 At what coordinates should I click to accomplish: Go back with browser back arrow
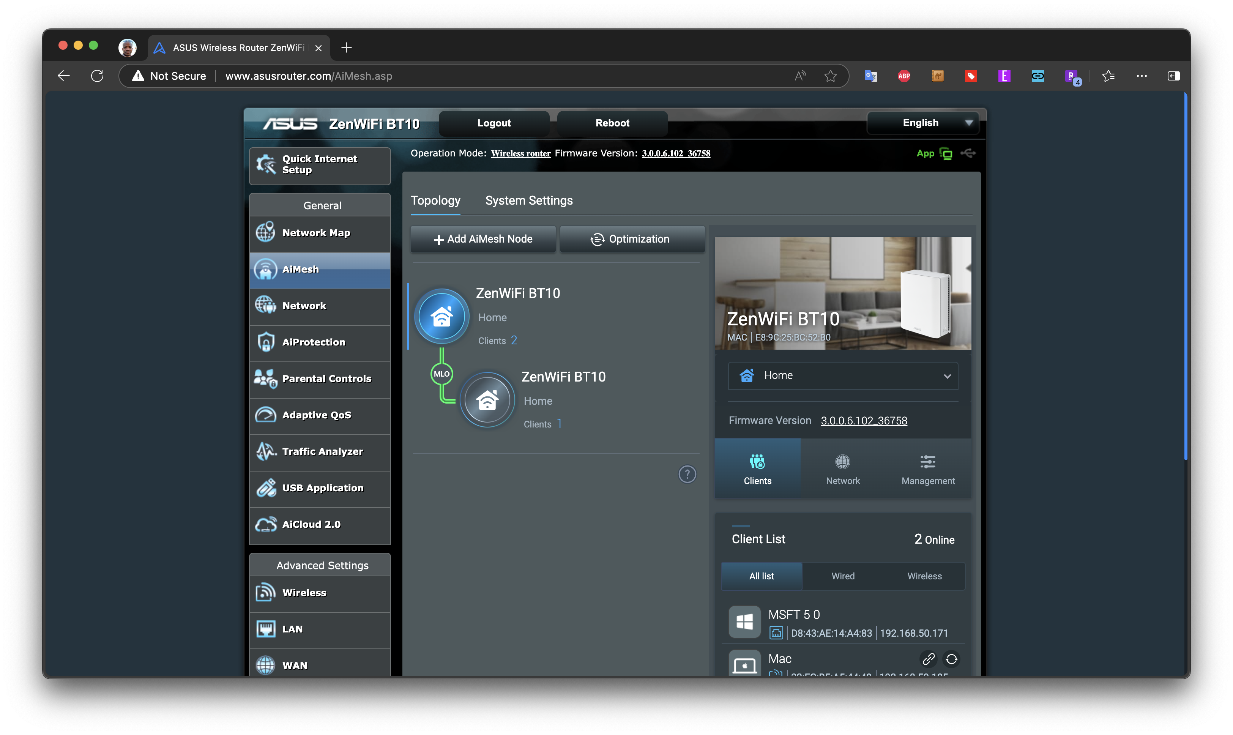(63, 76)
